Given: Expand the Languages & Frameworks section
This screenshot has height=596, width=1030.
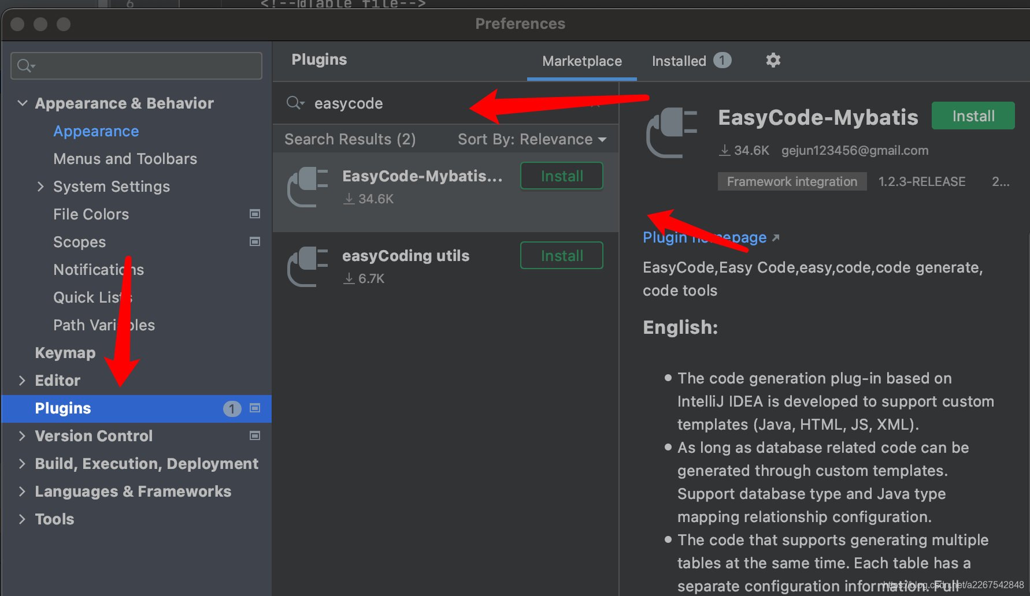Looking at the screenshot, I should [x=22, y=491].
